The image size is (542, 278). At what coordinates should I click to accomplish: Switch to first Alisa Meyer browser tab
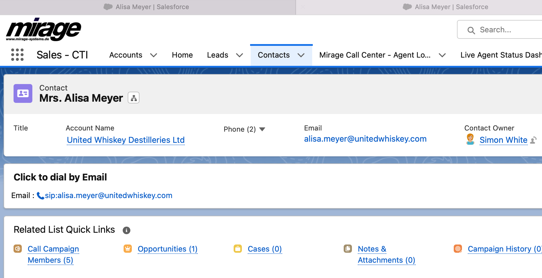(x=148, y=7)
